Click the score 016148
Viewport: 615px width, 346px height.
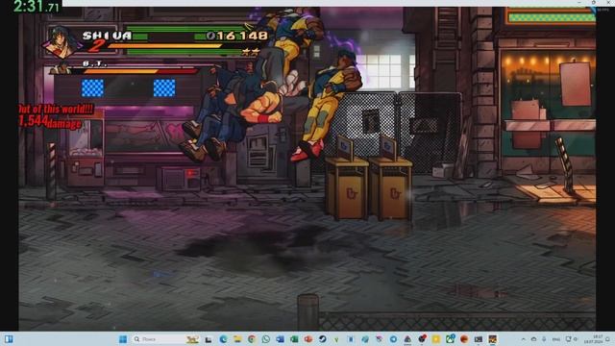(x=237, y=37)
